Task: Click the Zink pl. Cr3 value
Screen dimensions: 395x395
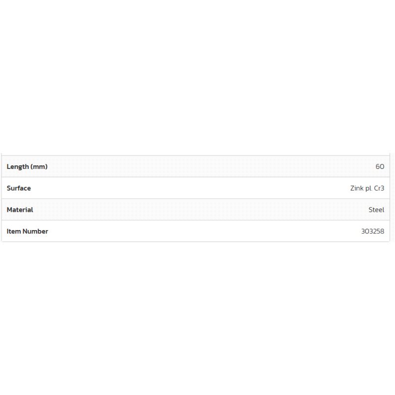Action: tap(367, 188)
